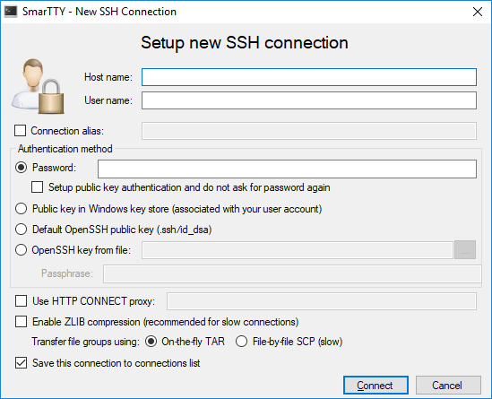
Task: Select the Password authentication radio button
Action: [21, 168]
